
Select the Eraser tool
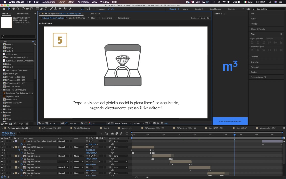click(x=60, y=9)
